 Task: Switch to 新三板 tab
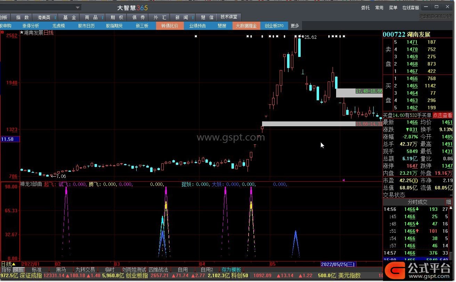tap(142, 26)
